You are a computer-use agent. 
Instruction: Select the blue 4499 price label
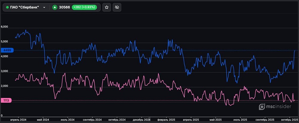[6, 50]
